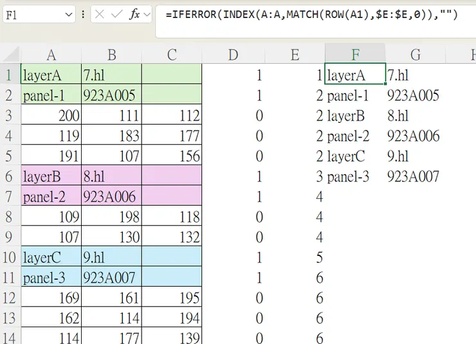This screenshot has height=344, width=476.
Task: Select column F header
Action: click(x=355, y=55)
